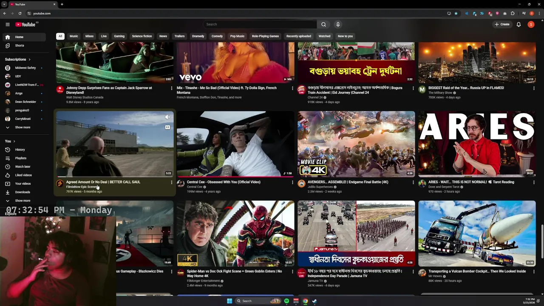The height and width of the screenshot is (306, 544).
Task: Open Steam from the taskbar
Action: [x=314, y=301]
